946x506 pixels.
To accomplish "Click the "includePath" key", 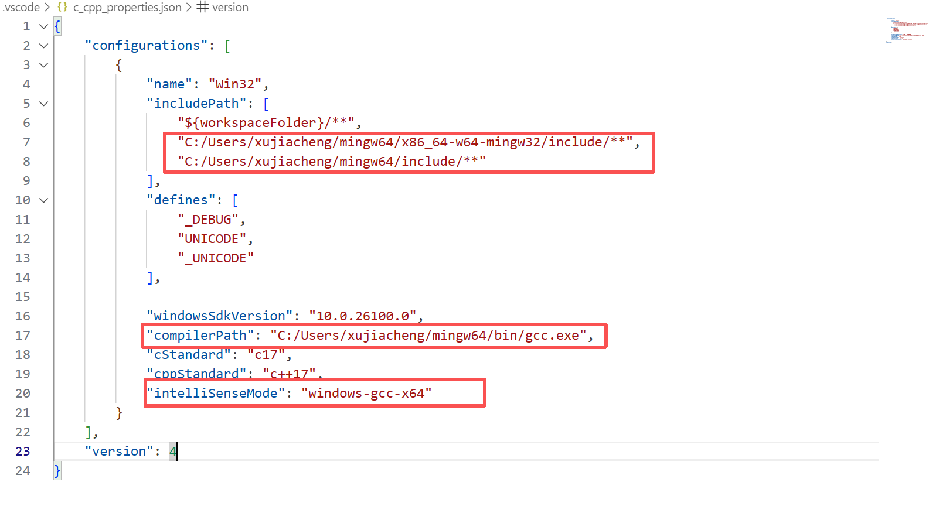I will pos(196,104).
